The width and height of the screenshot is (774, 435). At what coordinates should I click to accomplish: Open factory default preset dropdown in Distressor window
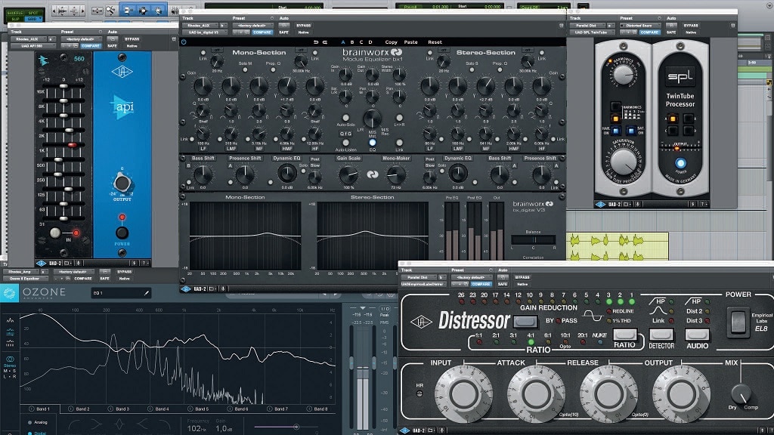(472, 277)
